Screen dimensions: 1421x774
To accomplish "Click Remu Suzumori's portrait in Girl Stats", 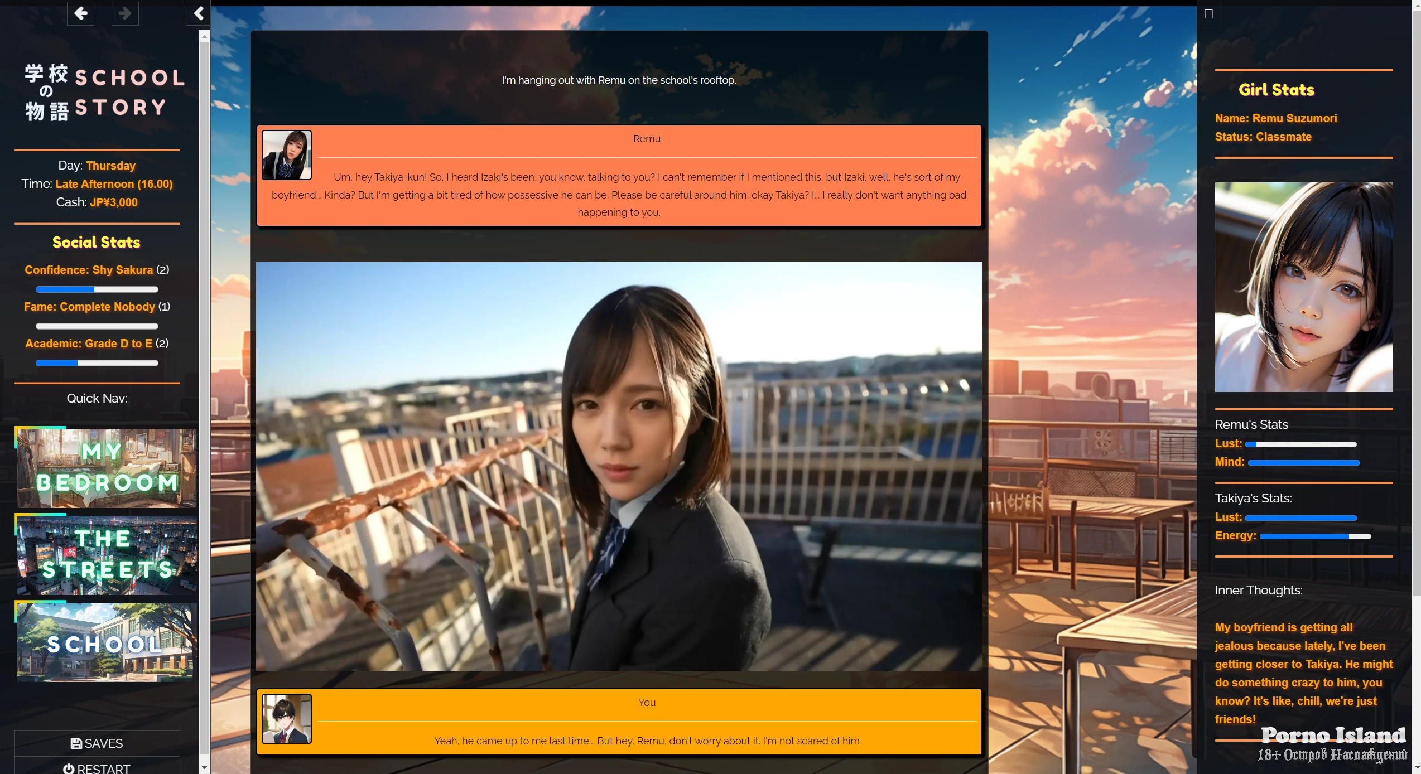I will click(x=1303, y=287).
